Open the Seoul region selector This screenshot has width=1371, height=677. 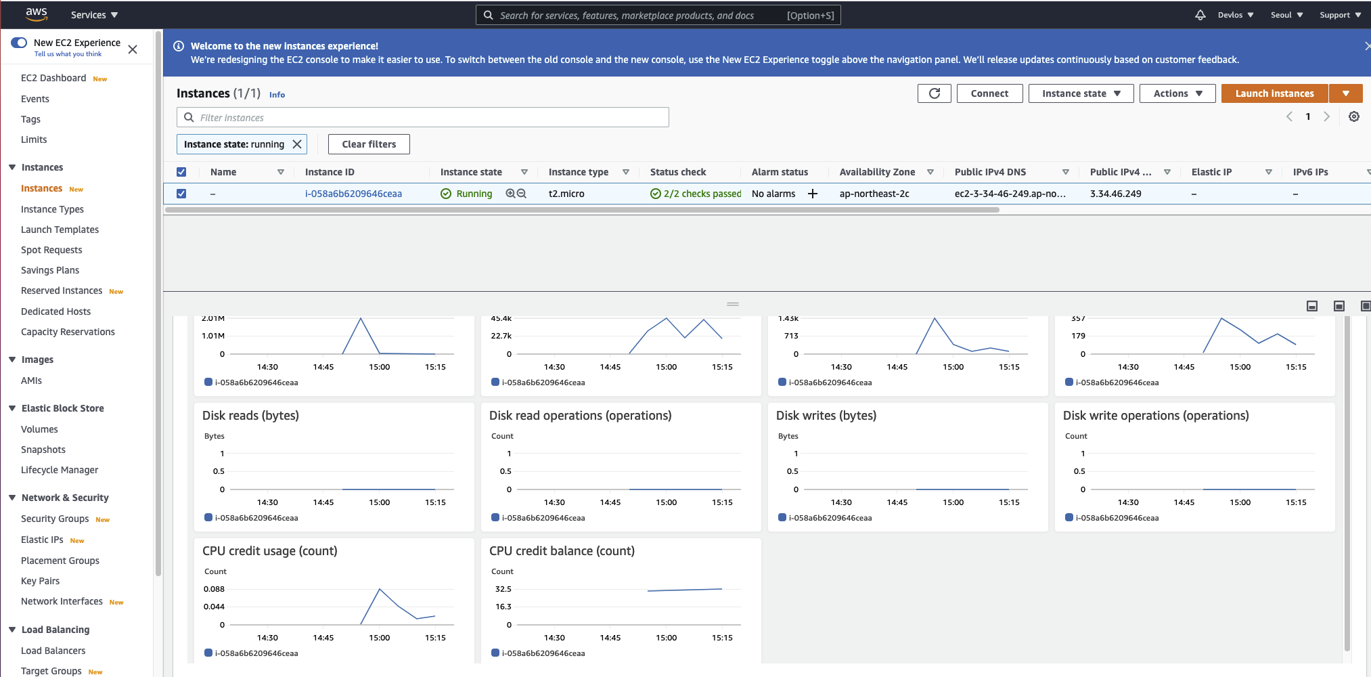tap(1286, 15)
